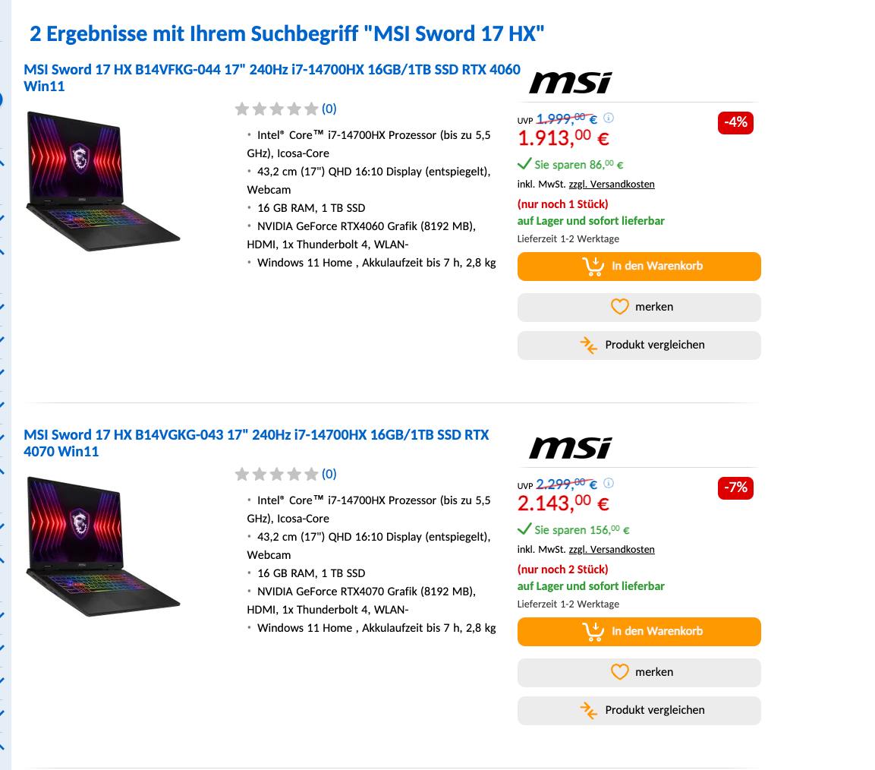Click the UVP info icon for the RTX 4070 laptop
Viewport: 875px width, 770px height.
tap(609, 483)
